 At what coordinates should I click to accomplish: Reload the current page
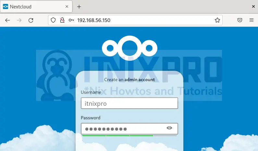pyautogui.click(x=31, y=20)
